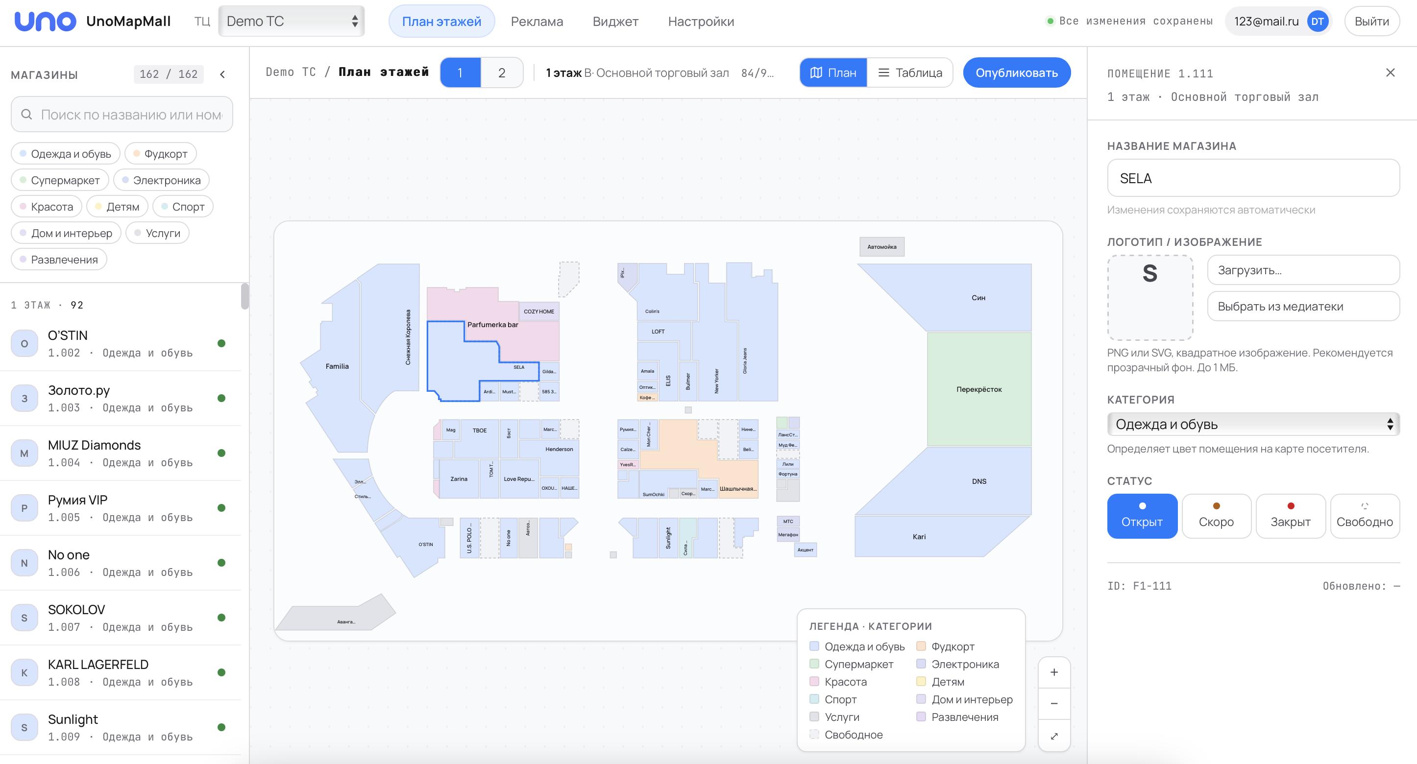Click the O avatar for O'STIN
This screenshot has height=764, width=1417.
24,343
